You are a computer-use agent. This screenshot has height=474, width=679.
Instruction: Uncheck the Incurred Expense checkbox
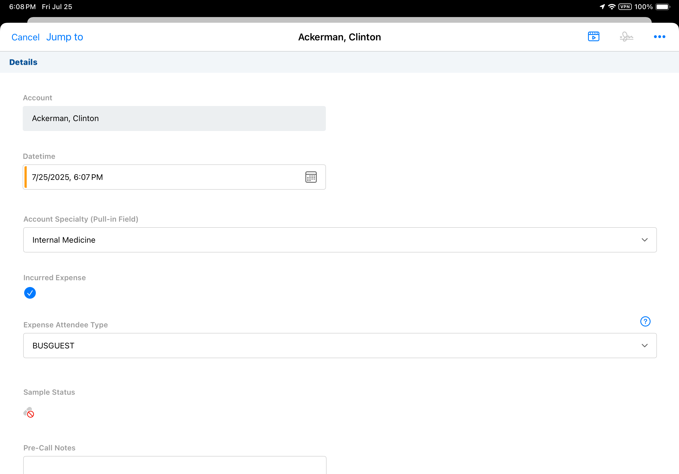(30, 293)
